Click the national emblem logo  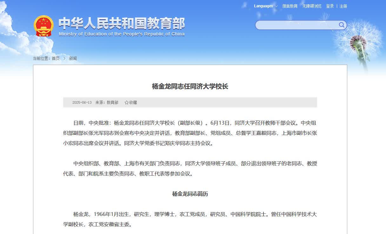tap(44, 26)
